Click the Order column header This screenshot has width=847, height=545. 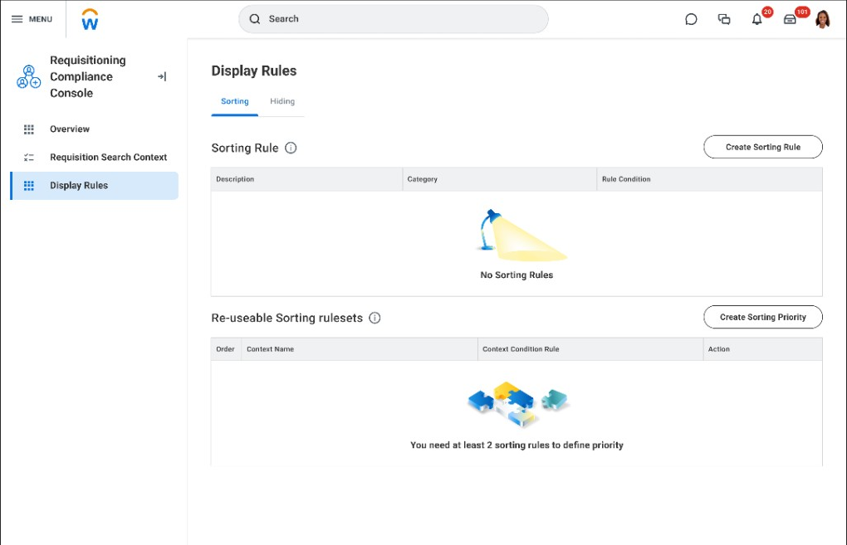pyautogui.click(x=225, y=349)
